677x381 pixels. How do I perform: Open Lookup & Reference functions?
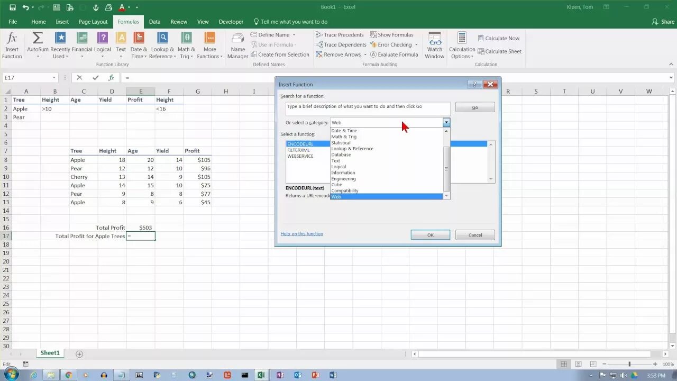(x=162, y=45)
